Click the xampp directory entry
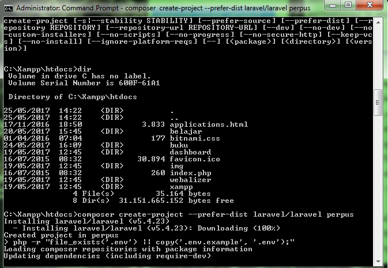This screenshot has height=268, width=388. tap(182, 187)
